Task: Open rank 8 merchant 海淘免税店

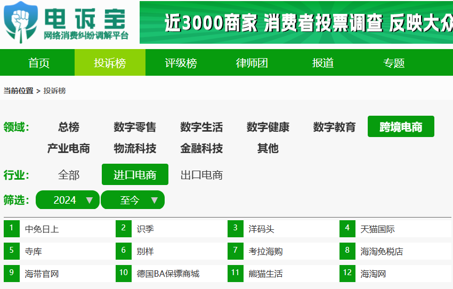Action: click(382, 252)
